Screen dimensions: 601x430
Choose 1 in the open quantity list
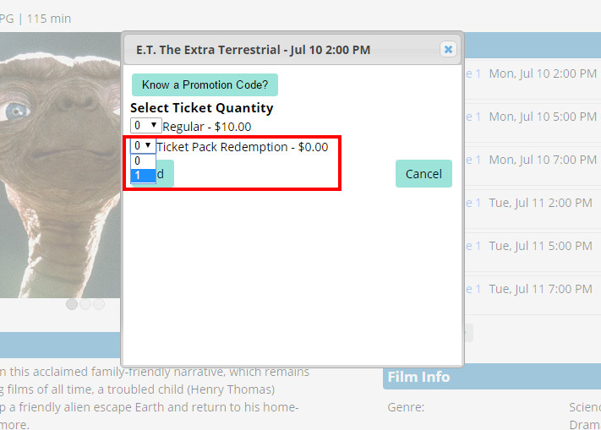(142, 175)
